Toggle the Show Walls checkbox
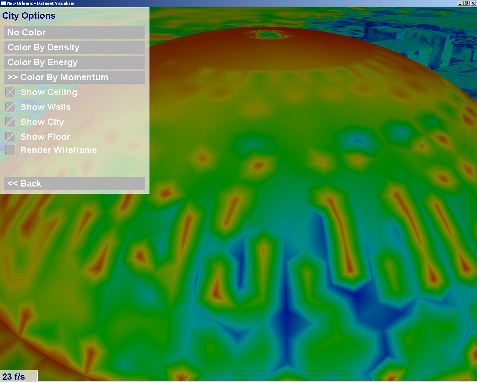 (x=10, y=107)
